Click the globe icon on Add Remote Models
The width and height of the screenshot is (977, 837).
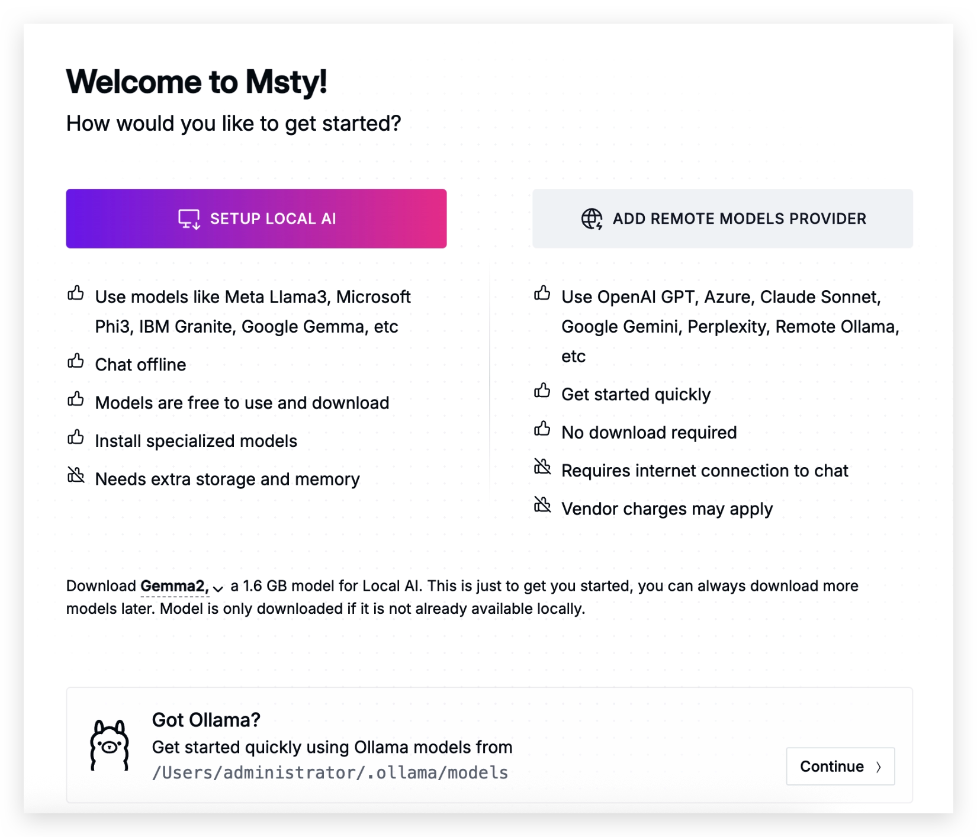592,219
